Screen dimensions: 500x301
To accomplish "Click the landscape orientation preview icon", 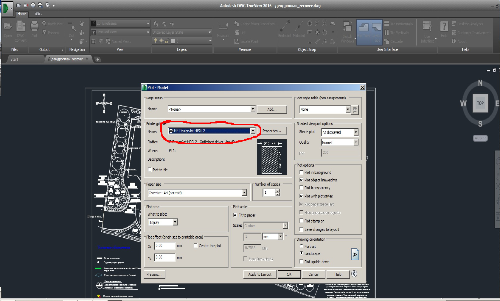I will tap(355, 254).
